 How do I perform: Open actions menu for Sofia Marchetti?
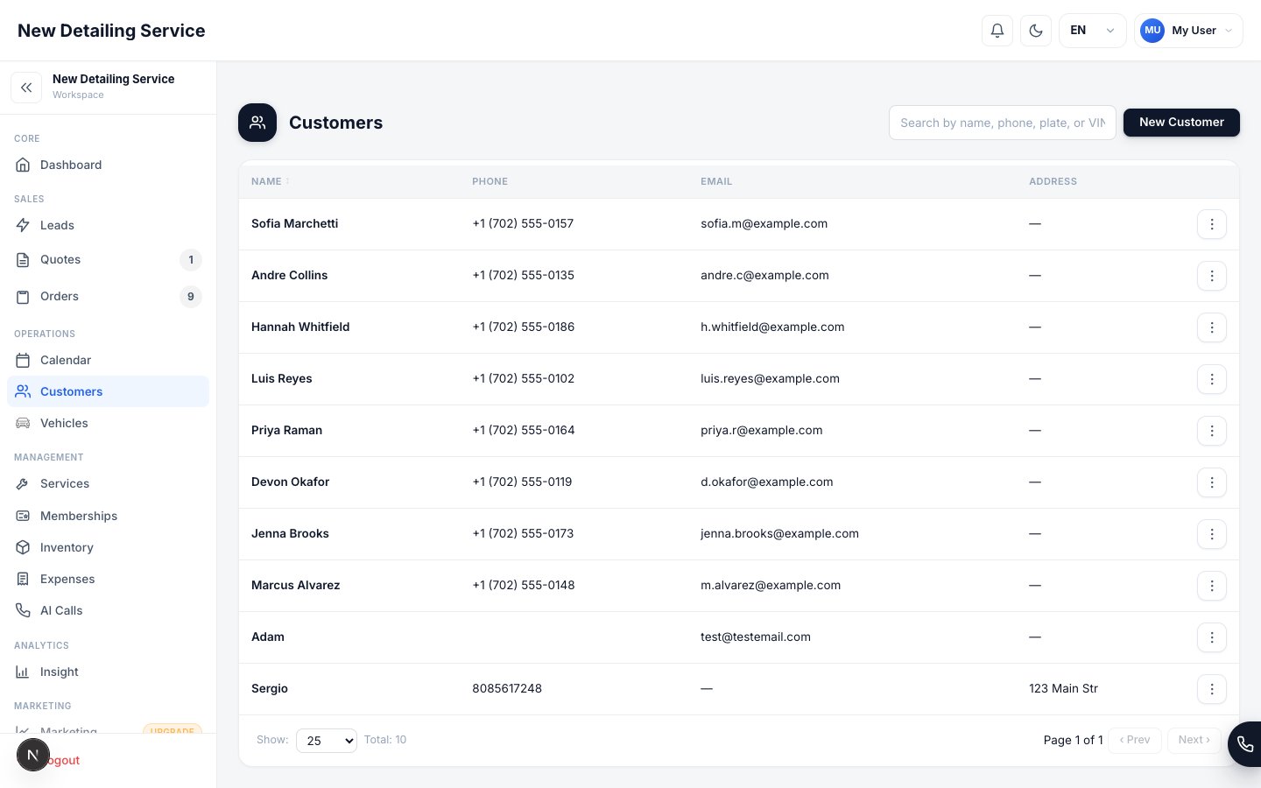1212,224
